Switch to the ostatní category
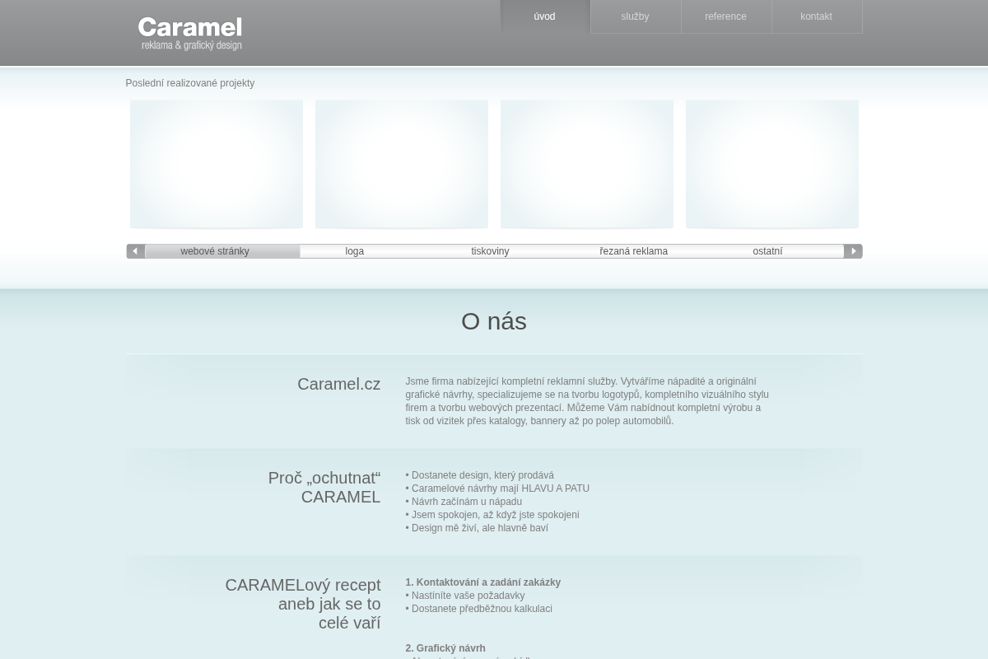The height and width of the screenshot is (659, 988). [767, 251]
